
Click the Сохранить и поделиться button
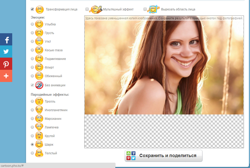tap(164, 156)
